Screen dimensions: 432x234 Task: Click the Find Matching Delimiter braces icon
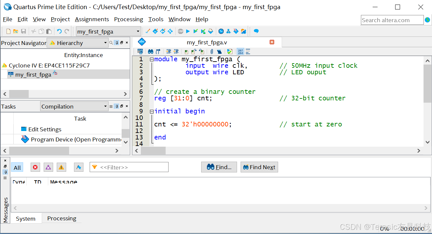coord(158,51)
